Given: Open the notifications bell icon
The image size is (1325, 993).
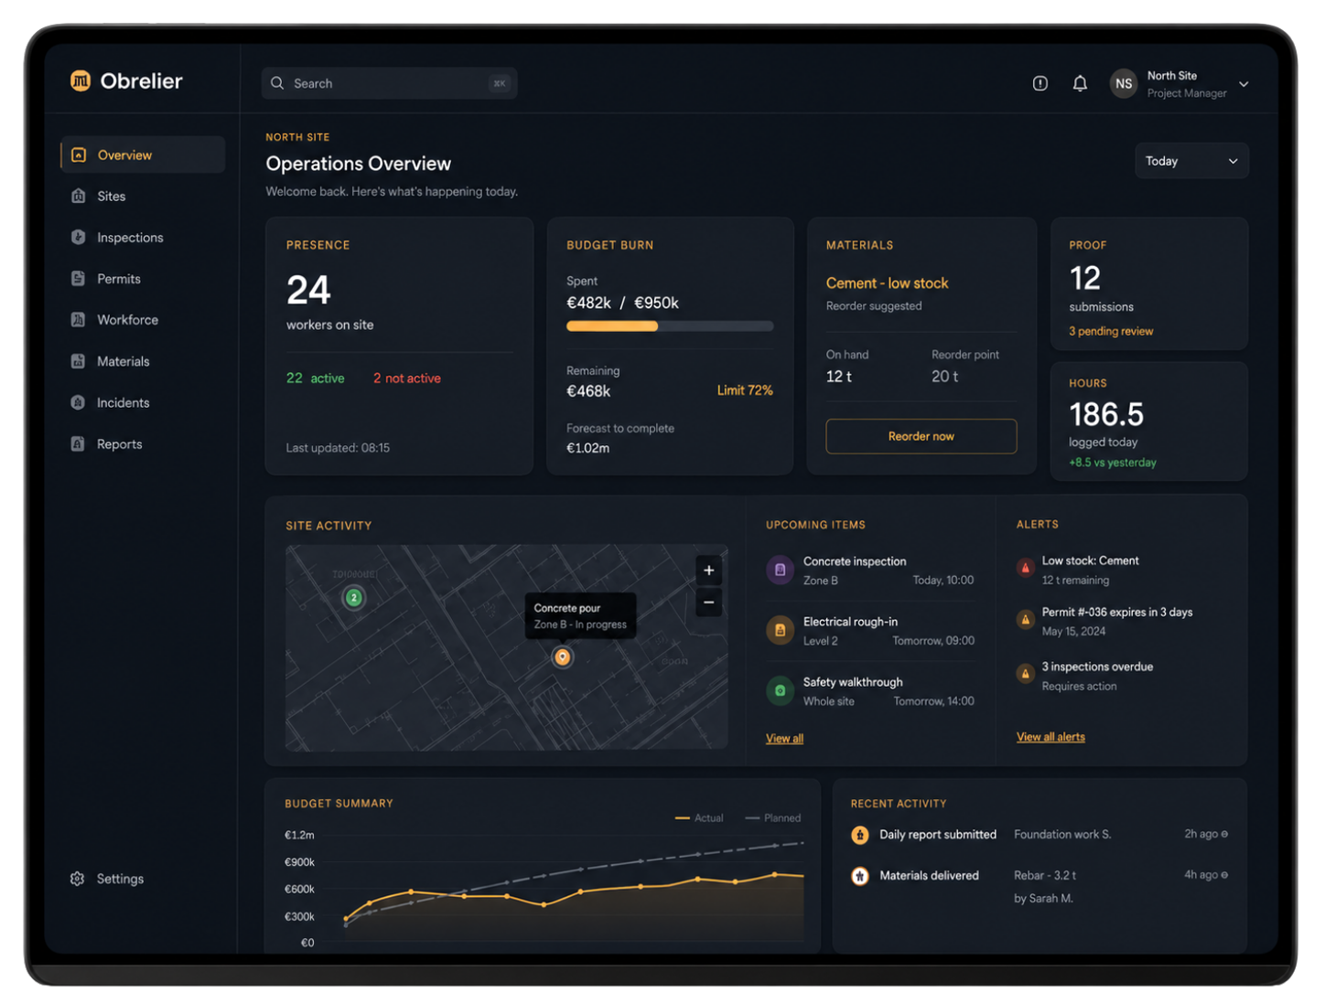Looking at the screenshot, I should click(1080, 83).
